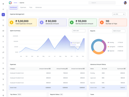Open the user profile avatar
Screen dimensions: 129x97
click(x=125, y=3)
